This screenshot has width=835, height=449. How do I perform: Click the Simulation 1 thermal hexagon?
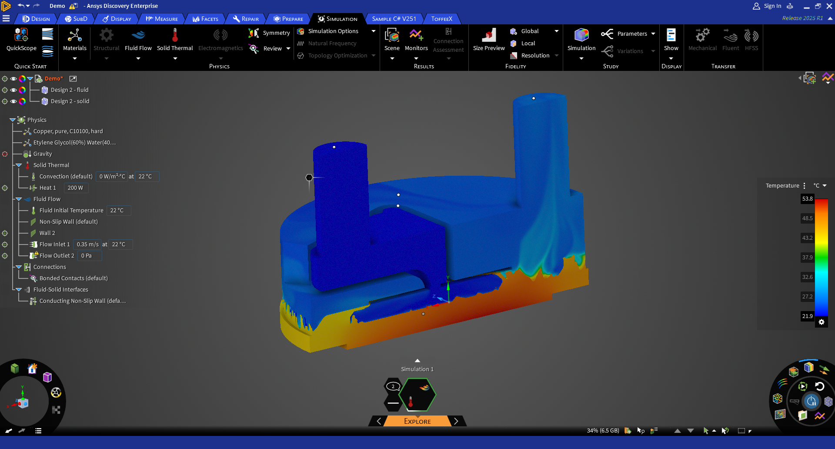tap(417, 395)
